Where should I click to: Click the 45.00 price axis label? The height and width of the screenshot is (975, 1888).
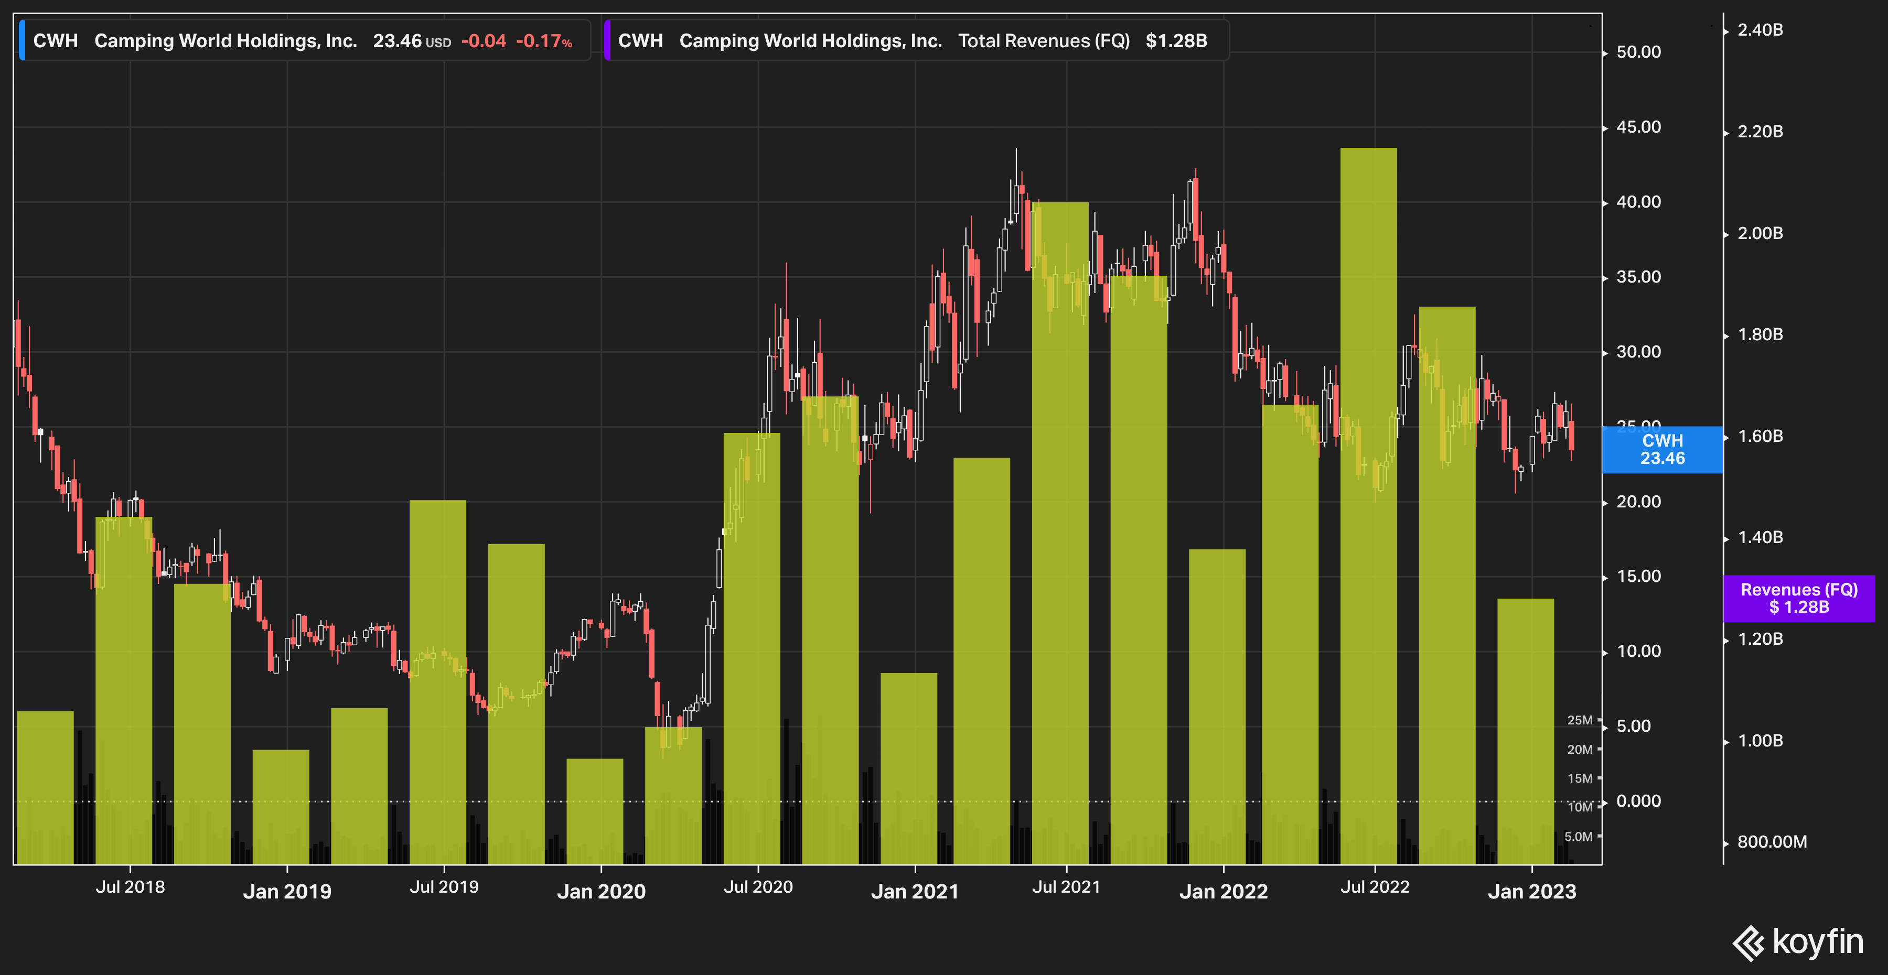pyautogui.click(x=1639, y=127)
